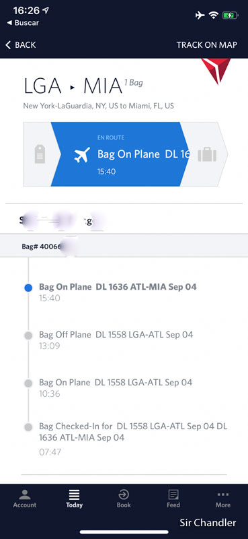The height and width of the screenshot is (539, 248).
Task: Open the Book tab
Action: [124, 499]
